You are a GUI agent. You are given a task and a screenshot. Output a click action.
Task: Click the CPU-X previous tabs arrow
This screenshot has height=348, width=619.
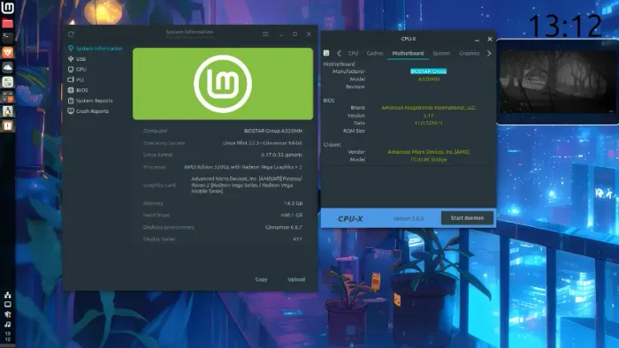click(x=339, y=53)
